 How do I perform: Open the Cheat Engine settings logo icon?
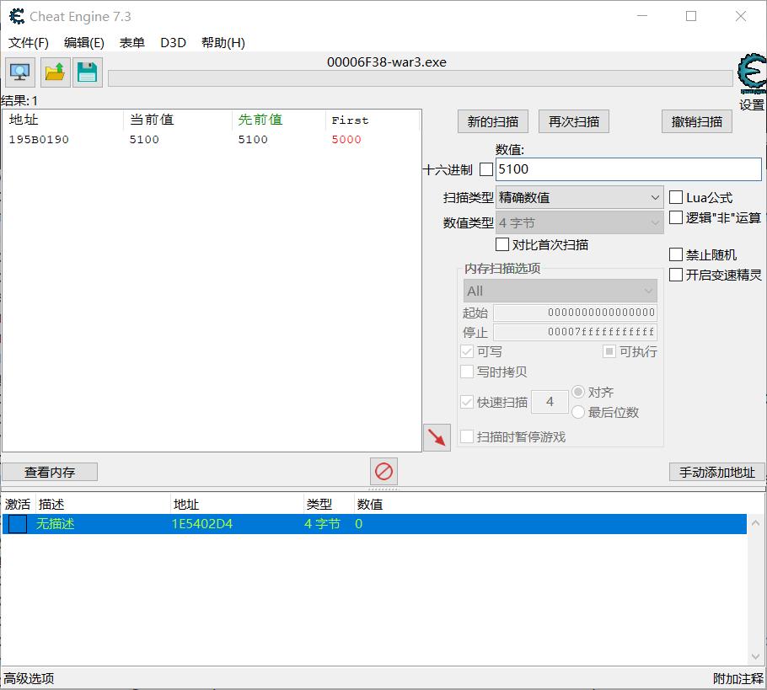[750, 76]
